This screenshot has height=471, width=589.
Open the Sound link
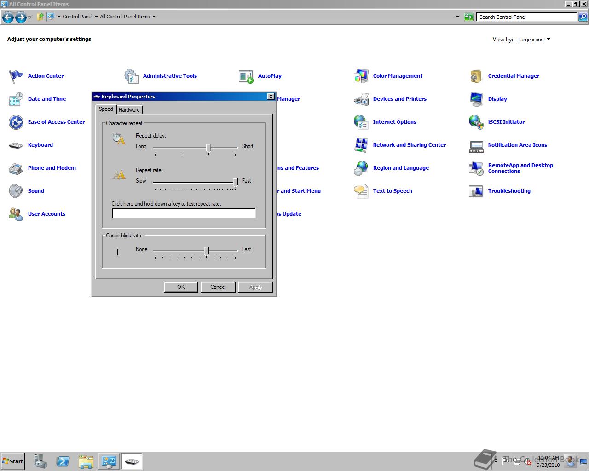tap(36, 191)
